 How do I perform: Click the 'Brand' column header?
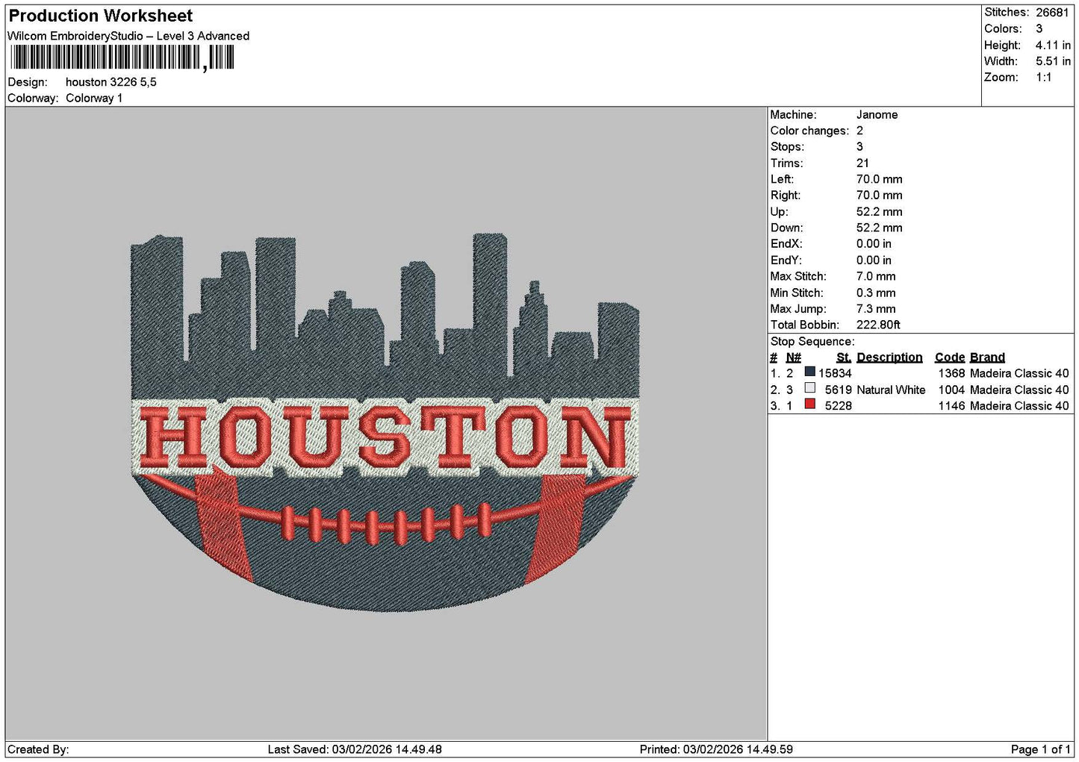(987, 357)
